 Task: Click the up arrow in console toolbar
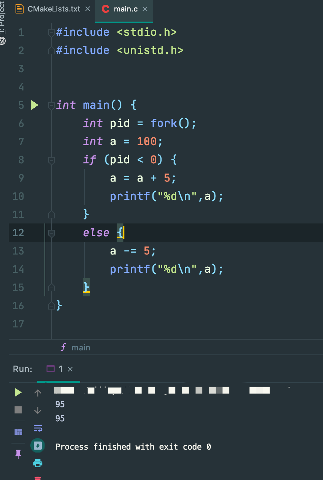(x=37, y=392)
